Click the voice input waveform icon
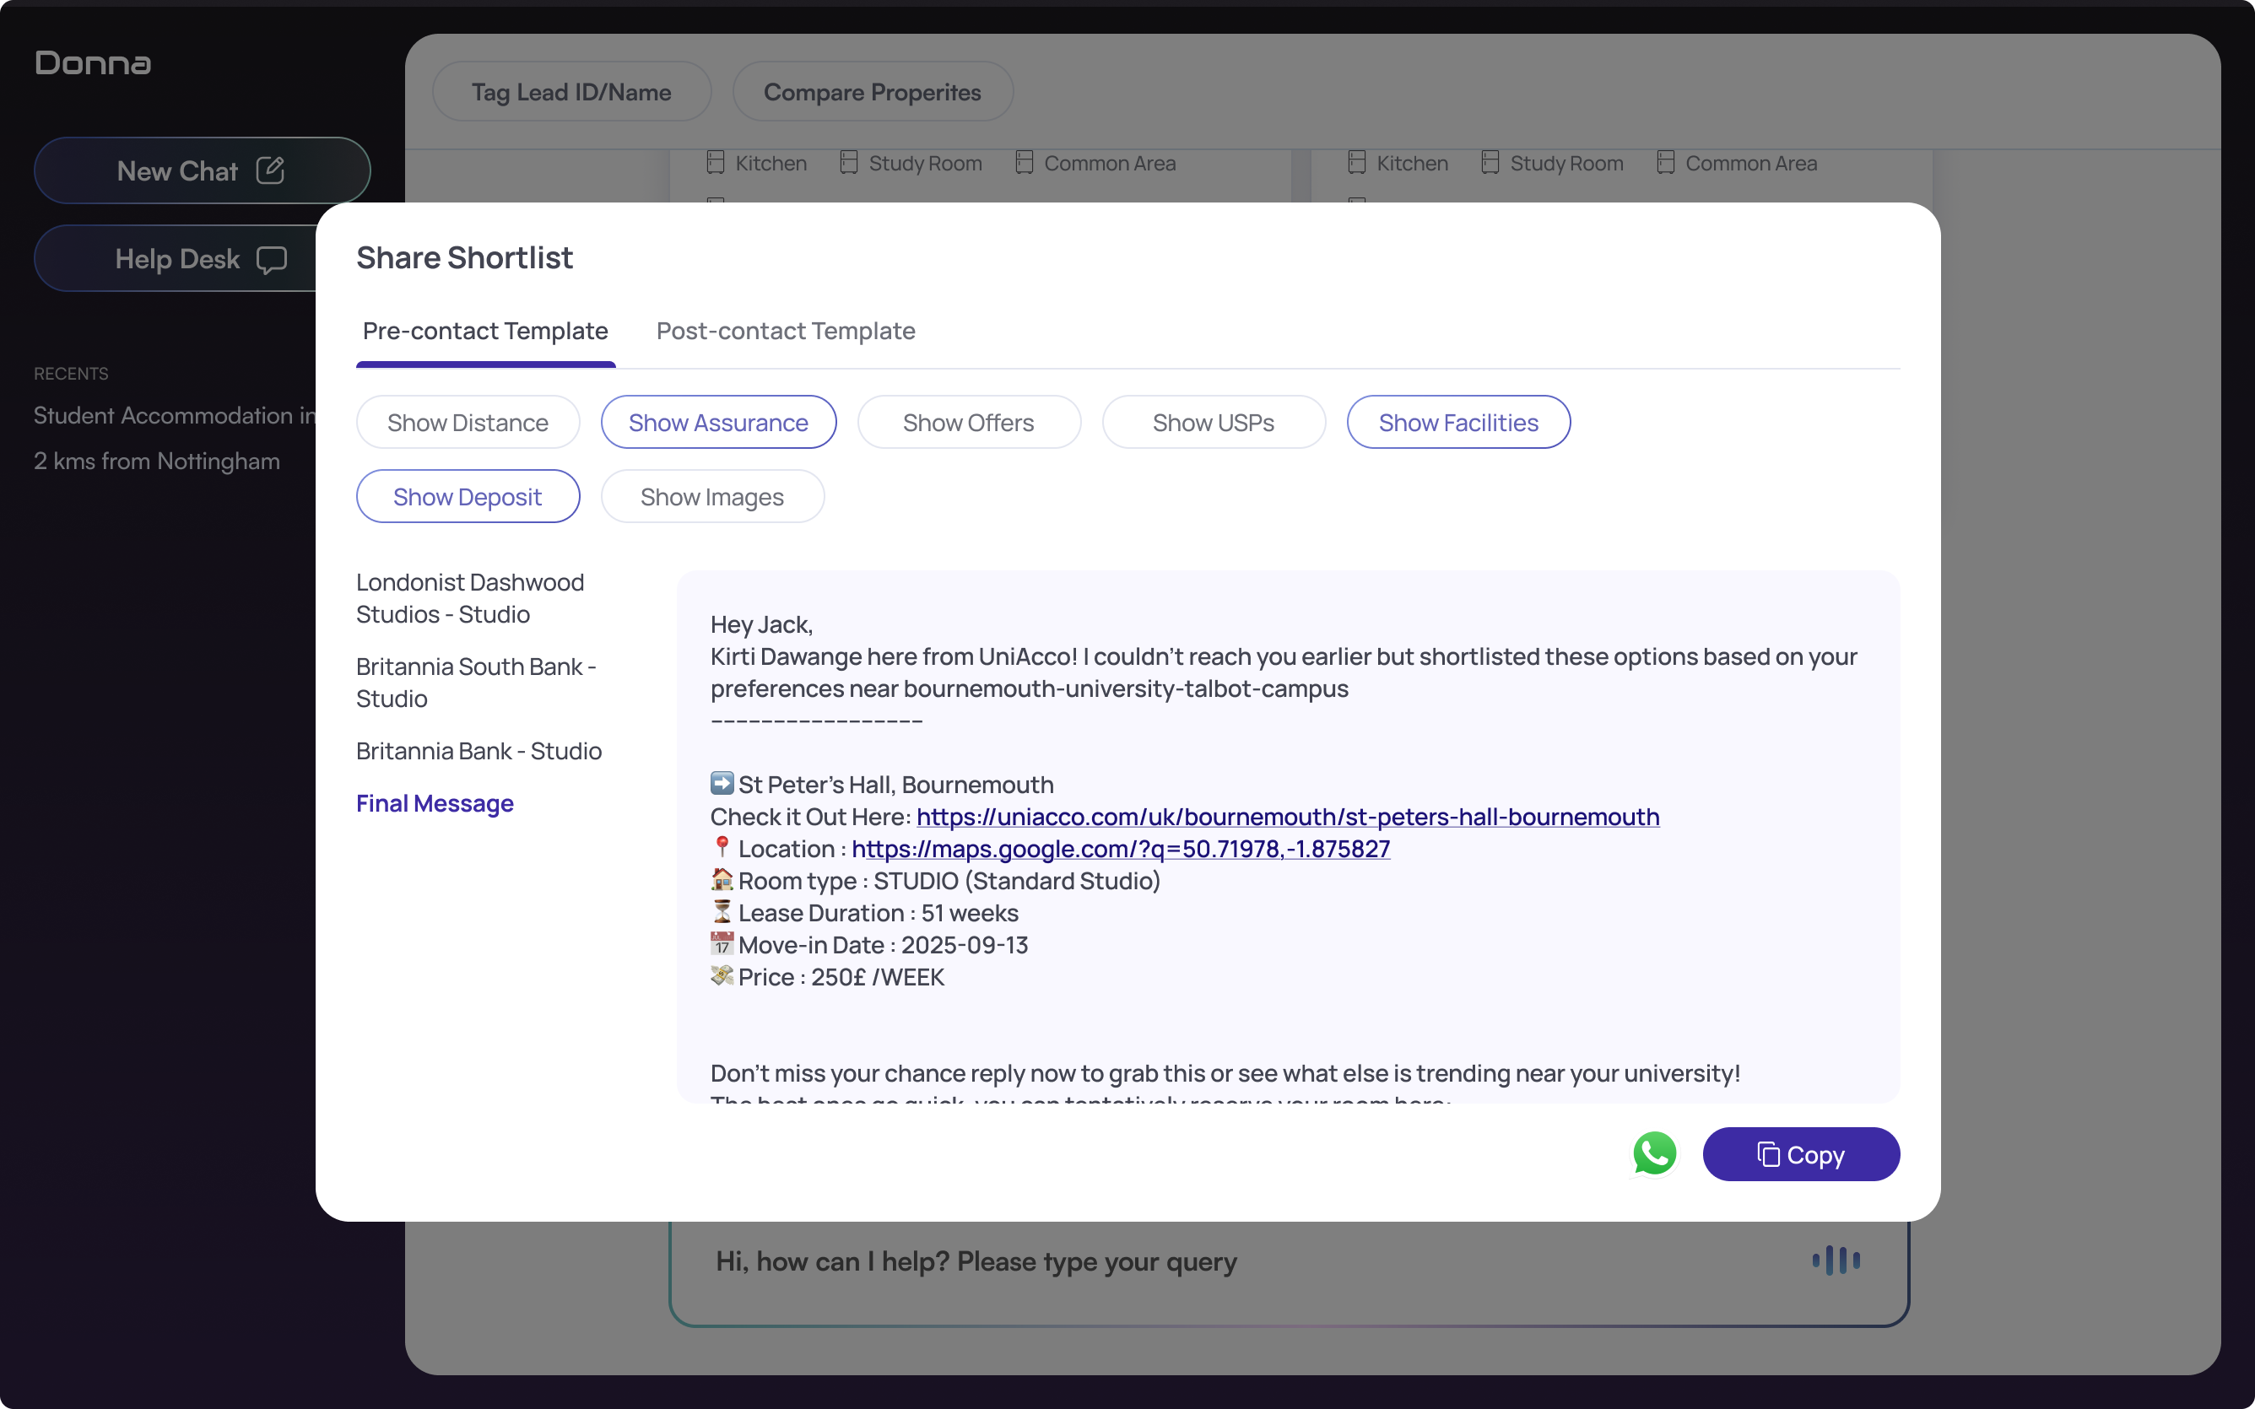The height and width of the screenshot is (1409, 2255). [1836, 1260]
